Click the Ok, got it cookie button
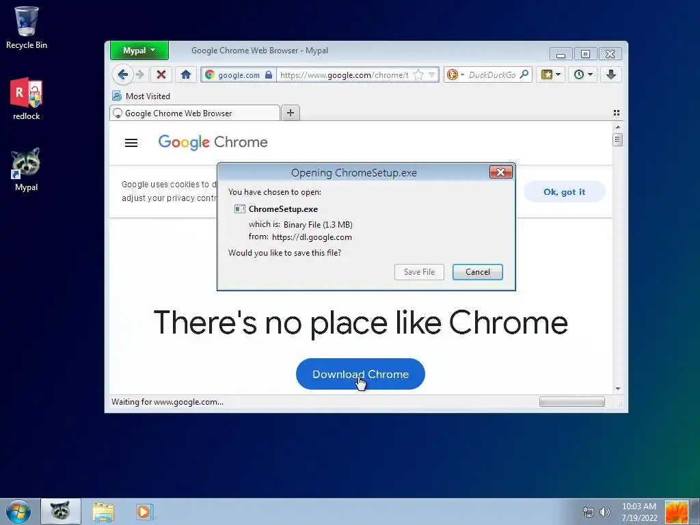This screenshot has width=700, height=525. coord(564,192)
